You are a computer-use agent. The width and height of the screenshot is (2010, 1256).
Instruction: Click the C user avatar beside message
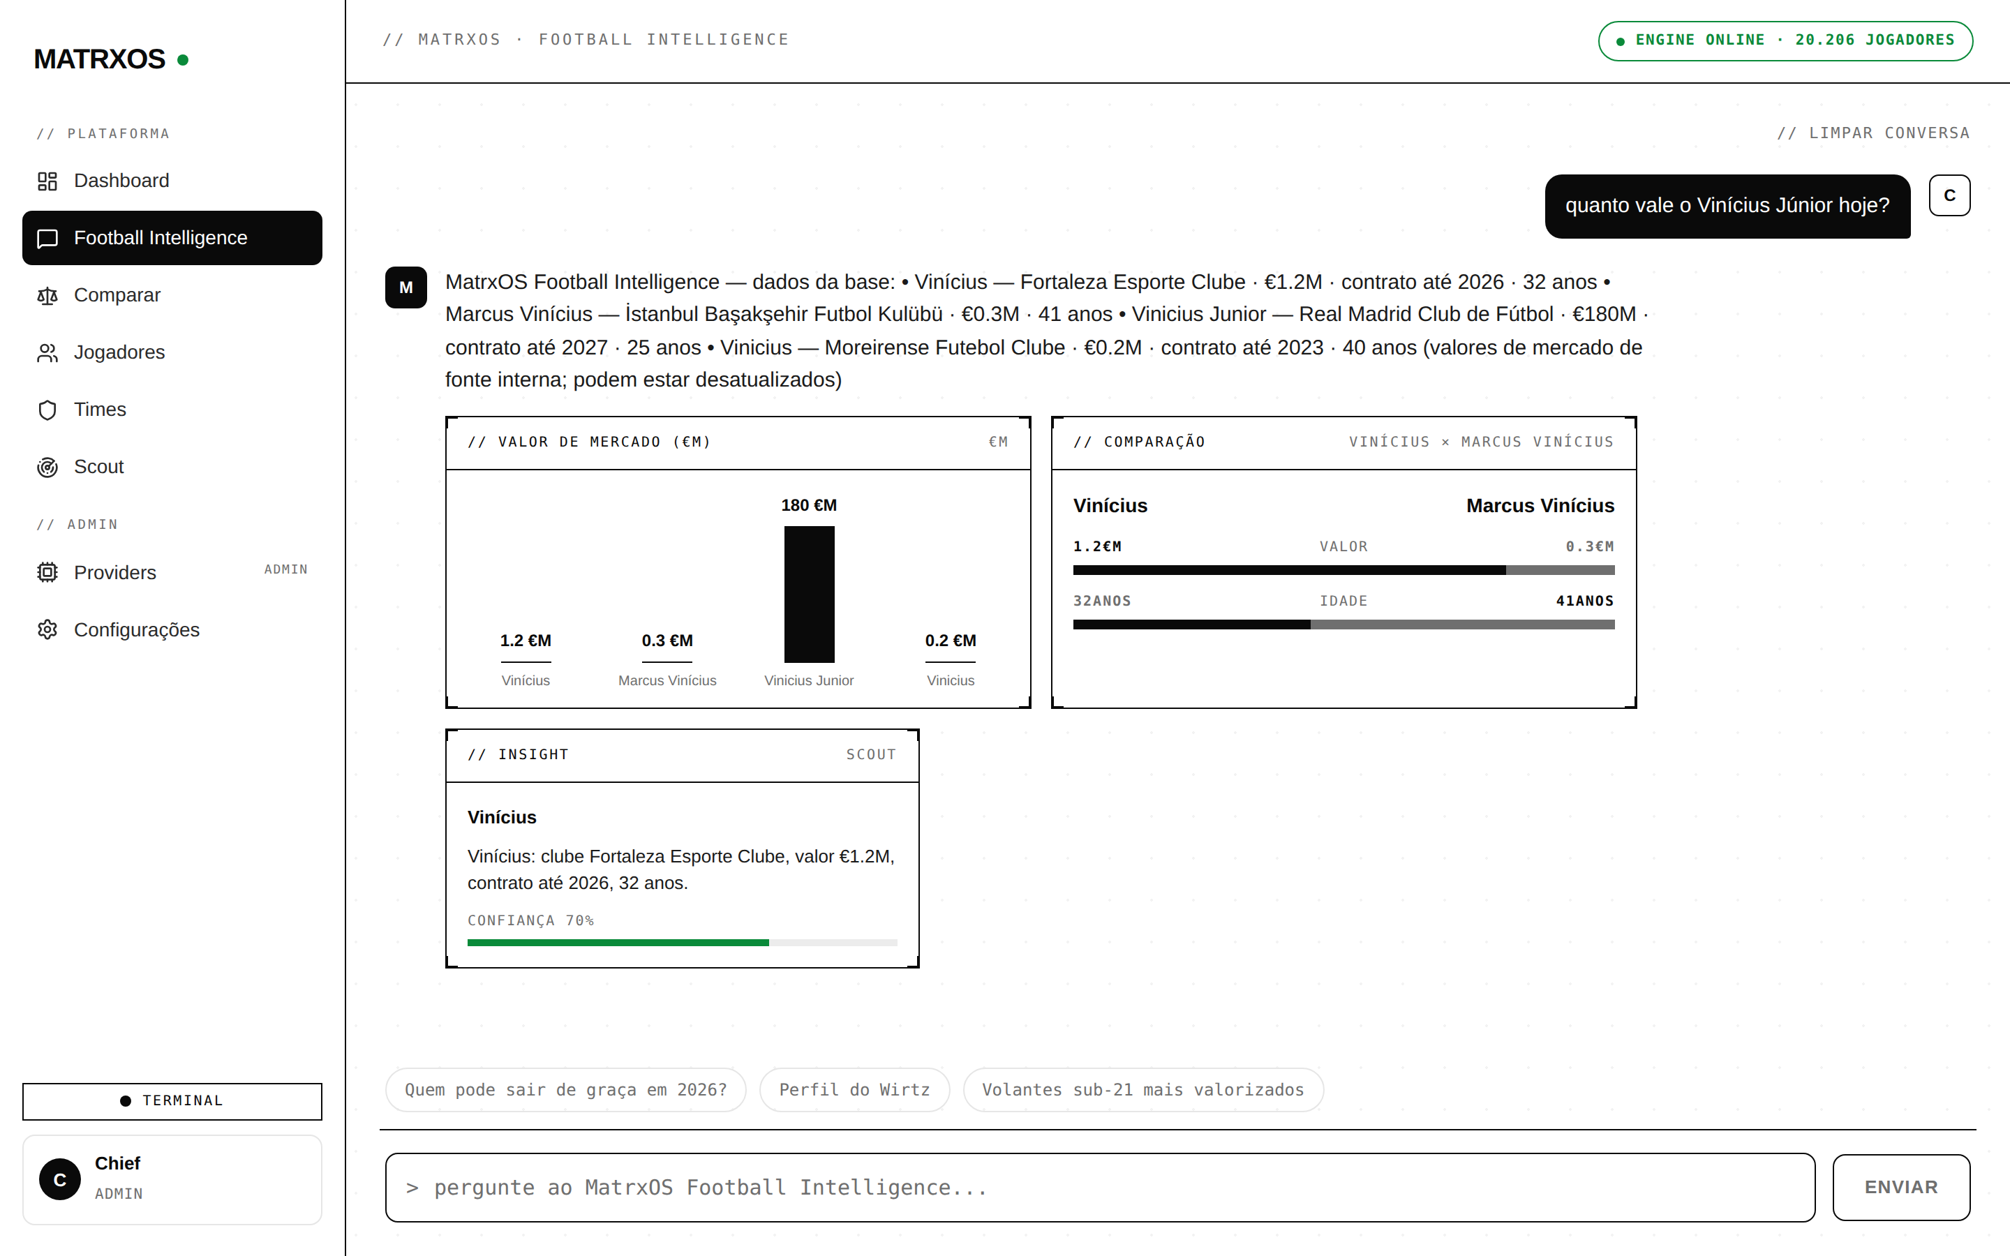(x=1949, y=195)
